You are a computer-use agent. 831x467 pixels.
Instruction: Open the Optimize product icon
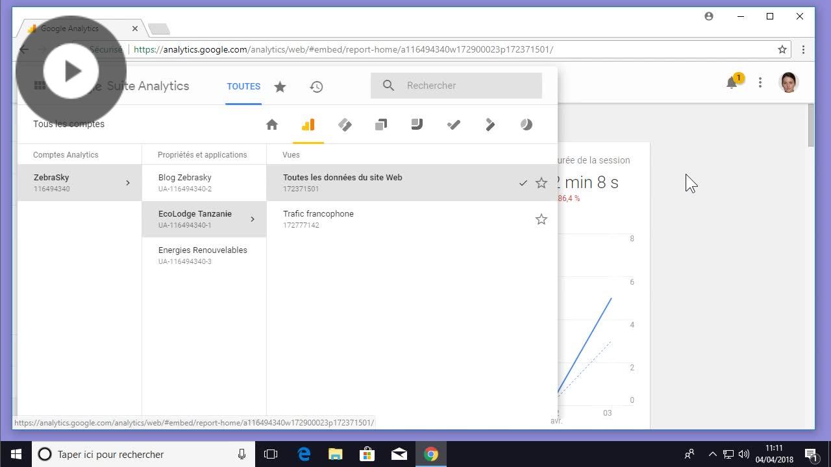pyautogui.click(x=381, y=125)
